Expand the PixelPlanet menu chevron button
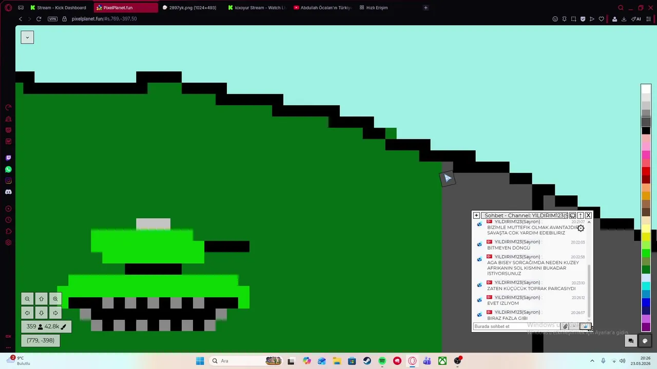Image resolution: width=657 pixels, height=369 pixels. pyautogui.click(x=27, y=37)
